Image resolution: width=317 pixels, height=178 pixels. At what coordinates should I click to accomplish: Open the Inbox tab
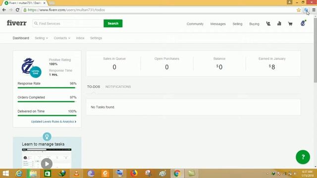coord(80,38)
